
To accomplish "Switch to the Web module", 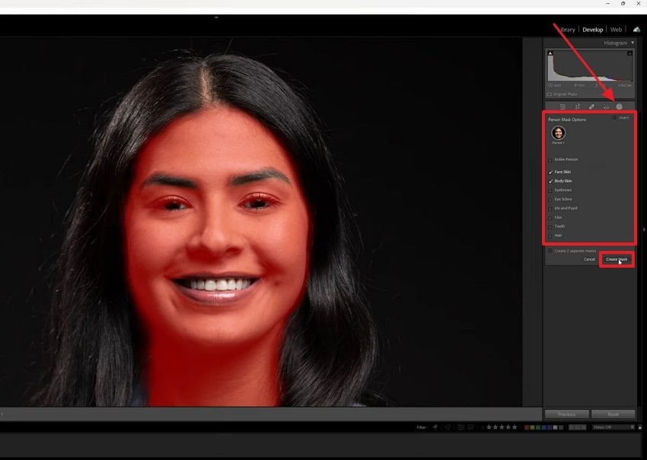I will tap(616, 30).
